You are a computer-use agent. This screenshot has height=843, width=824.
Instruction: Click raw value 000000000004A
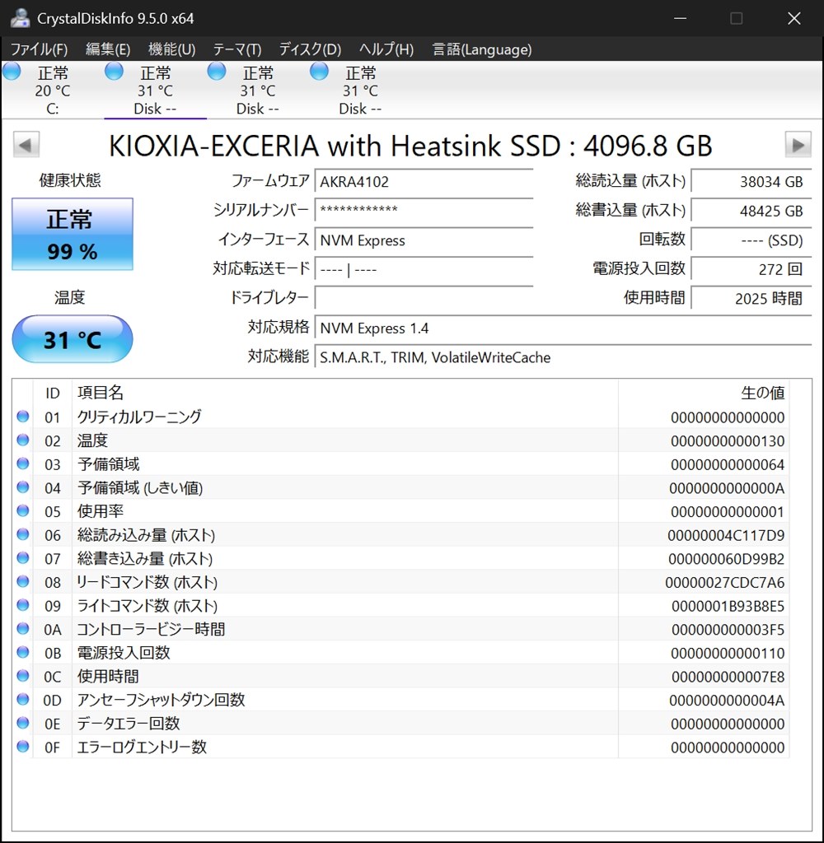point(727,701)
